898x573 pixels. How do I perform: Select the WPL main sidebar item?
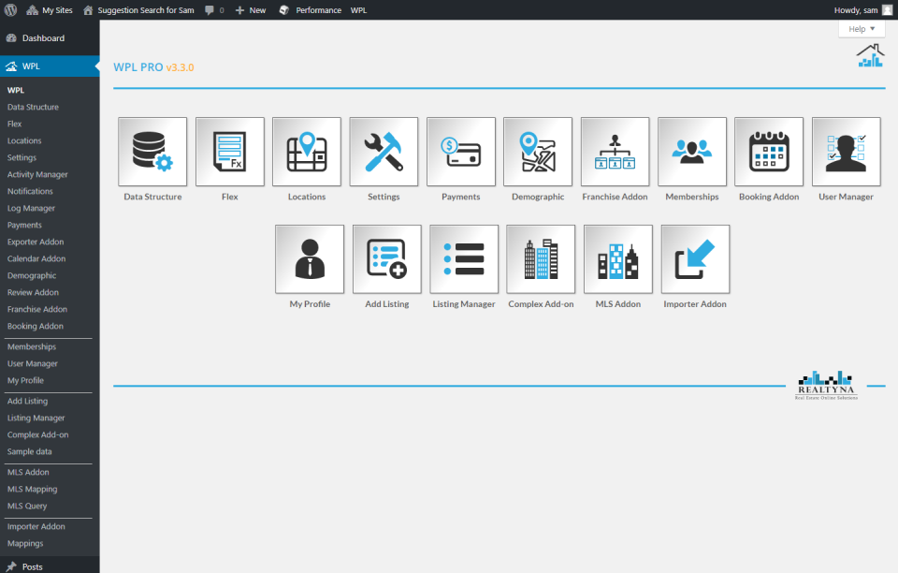point(50,66)
